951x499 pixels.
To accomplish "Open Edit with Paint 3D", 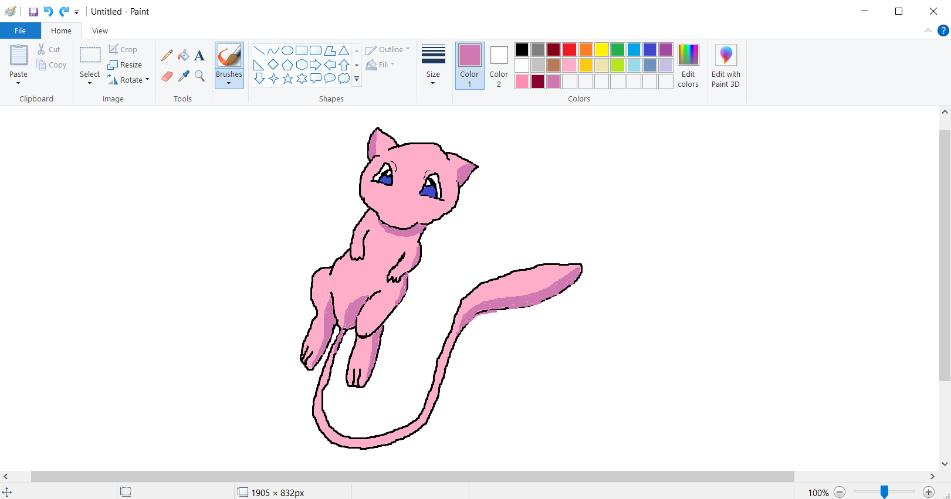I will (726, 66).
